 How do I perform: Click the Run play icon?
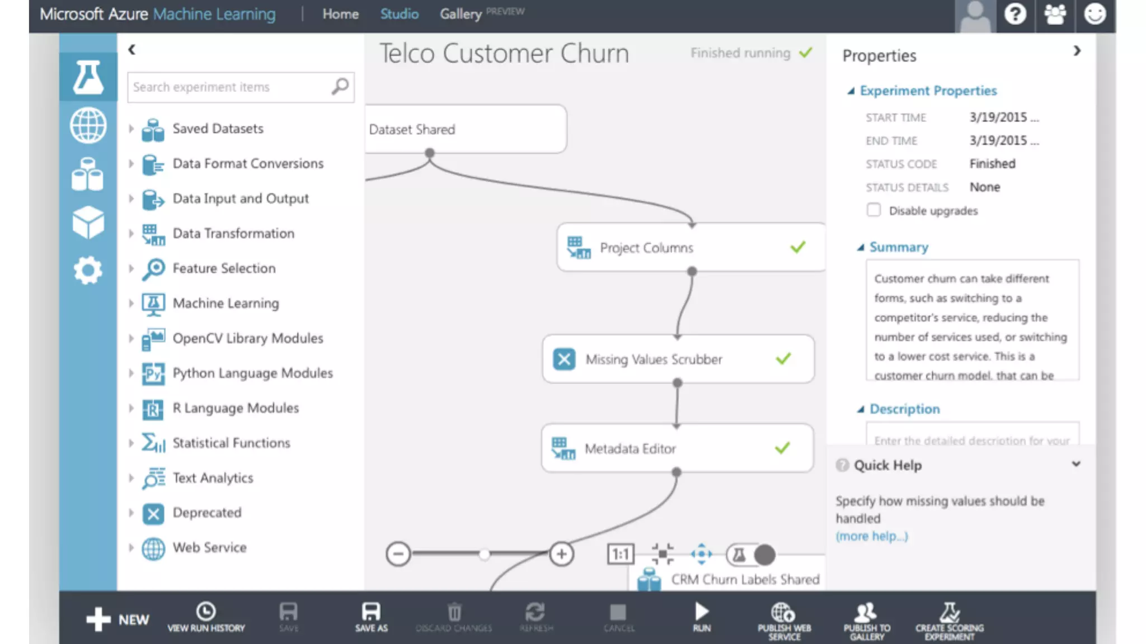click(x=701, y=612)
